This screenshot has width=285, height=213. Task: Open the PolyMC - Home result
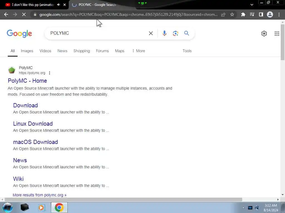[x=27, y=81]
